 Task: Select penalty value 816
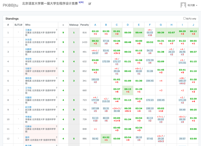click(85, 32)
